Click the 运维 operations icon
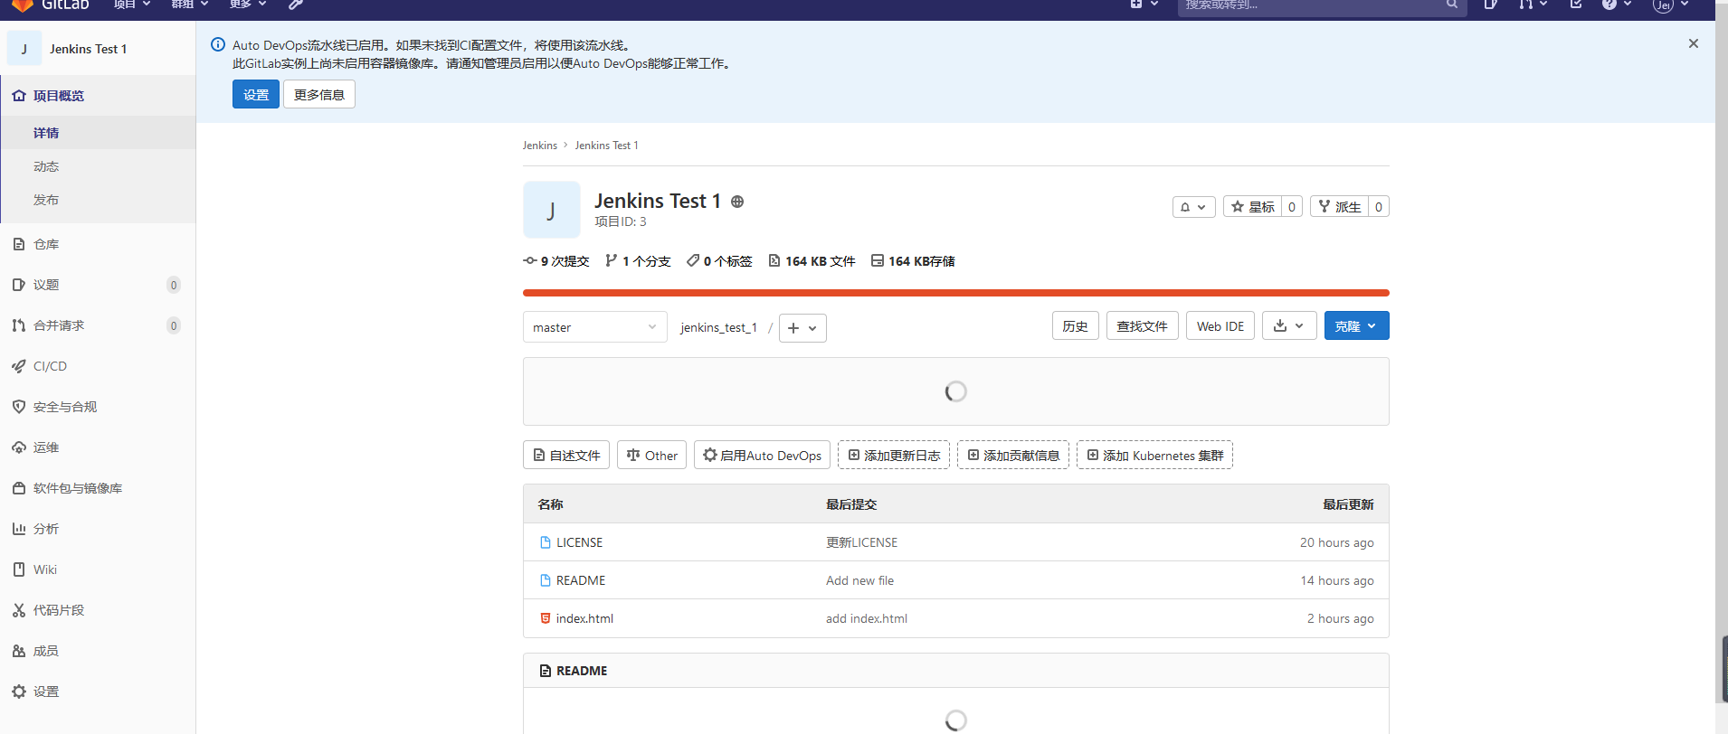Image resolution: width=1728 pixels, height=734 pixels. [x=19, y=447]
